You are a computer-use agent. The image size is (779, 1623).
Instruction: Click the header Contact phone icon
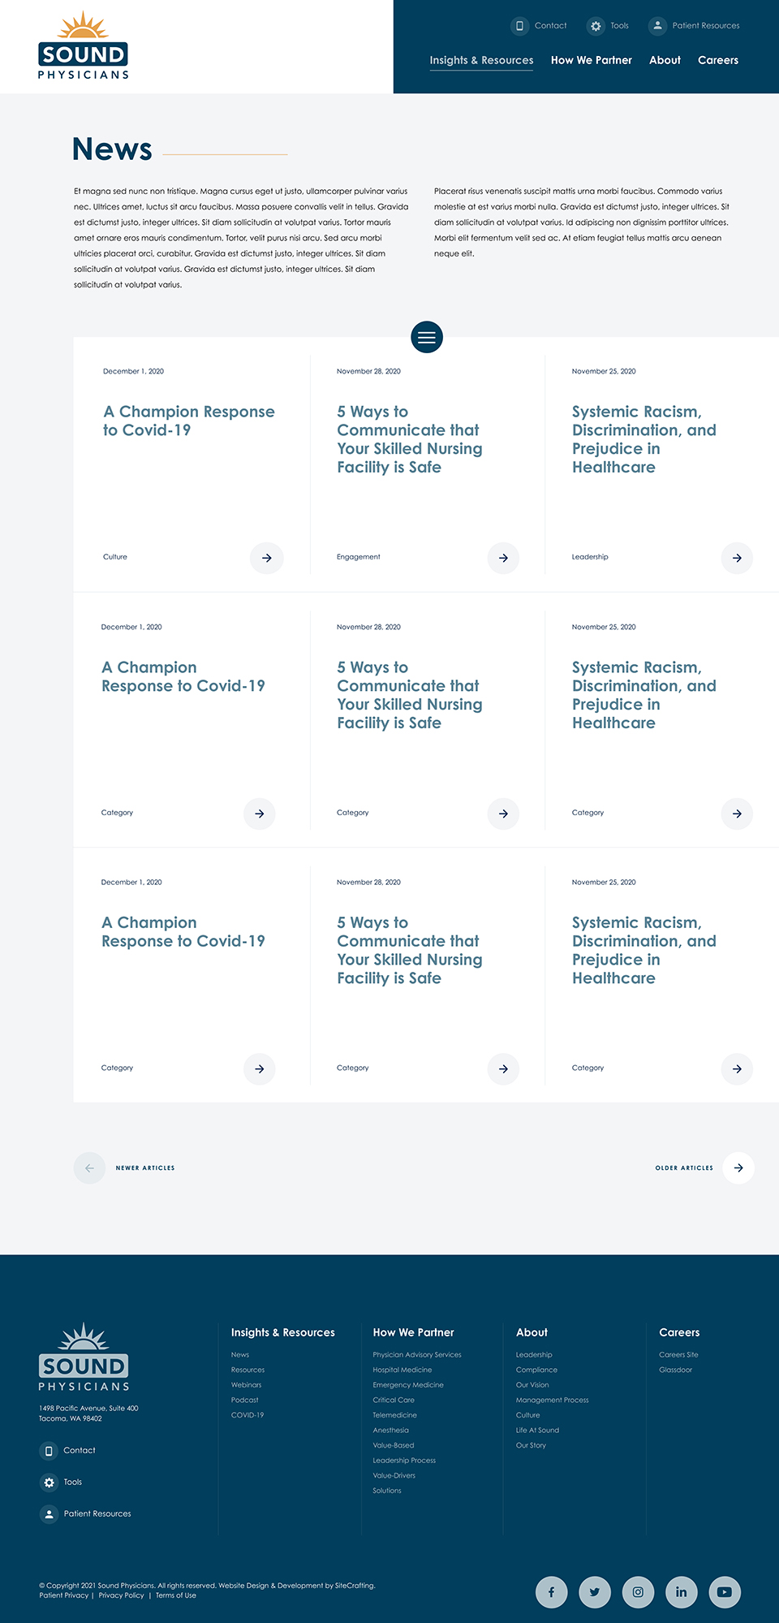click(520, 26)
